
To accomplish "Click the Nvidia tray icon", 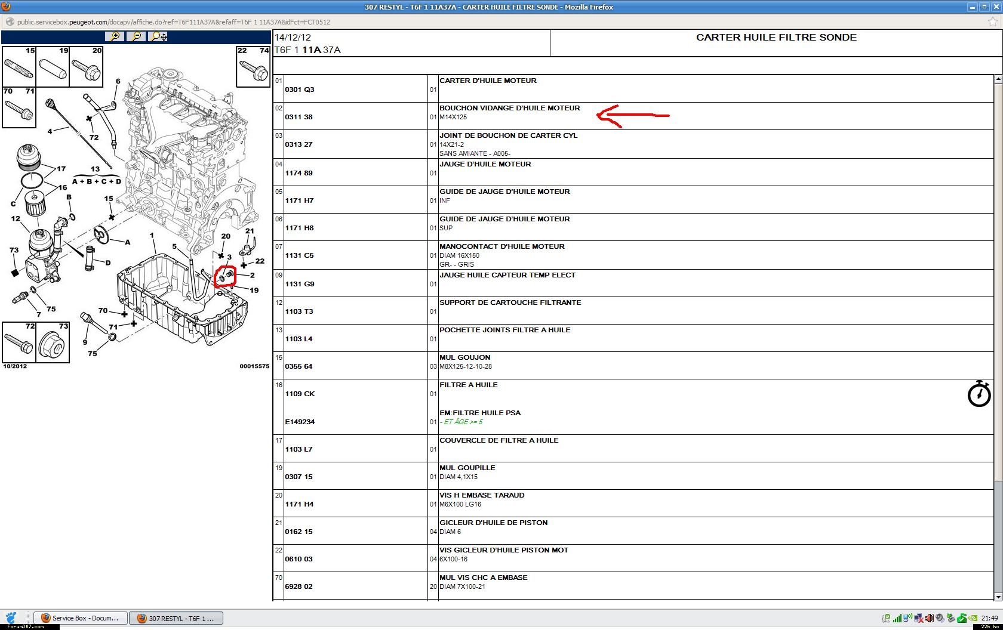I will tap(973, 618).
